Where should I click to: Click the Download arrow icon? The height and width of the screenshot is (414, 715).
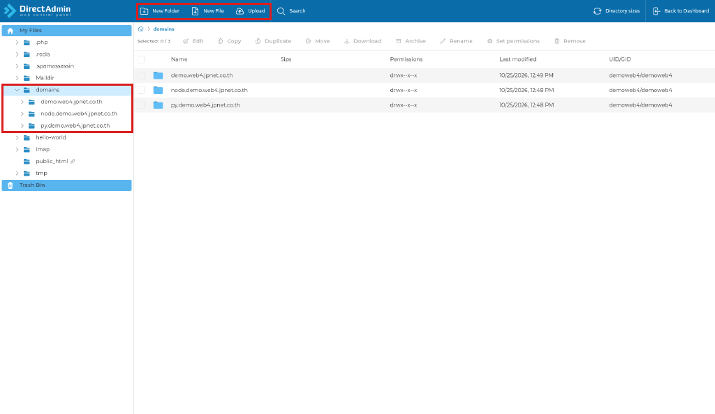click(x=346, y=41)
